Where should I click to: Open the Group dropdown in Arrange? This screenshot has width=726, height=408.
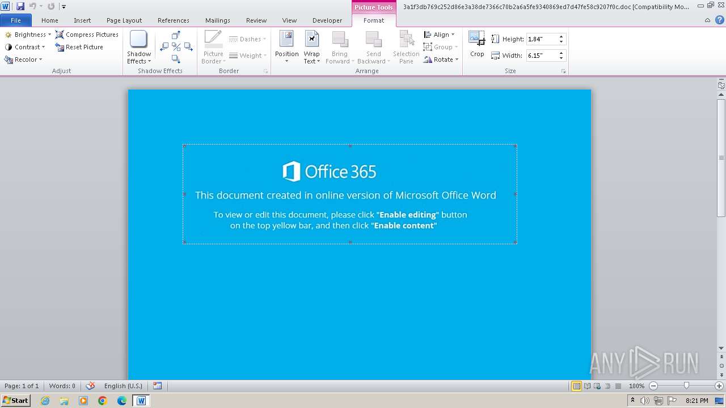(x=441, y=47)
